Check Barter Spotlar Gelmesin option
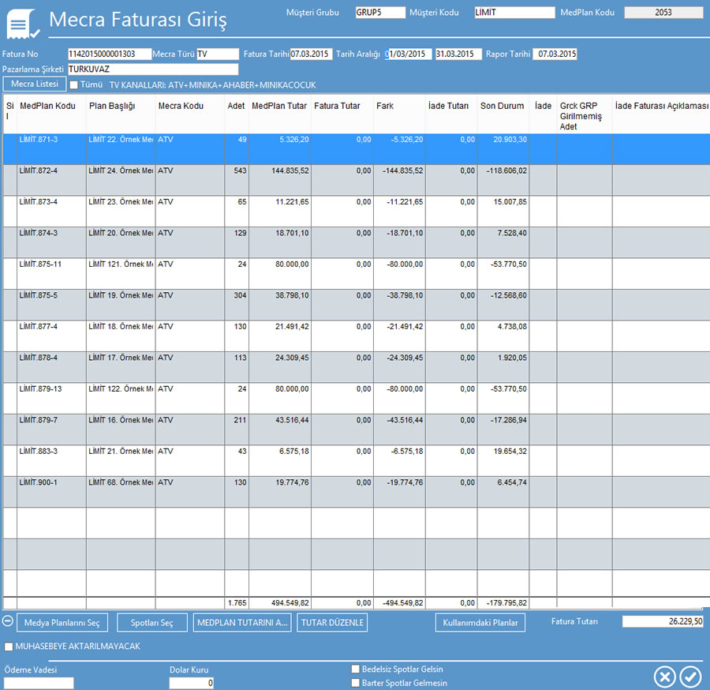This screenshot has width=710, height=690. click(x=355, y=682)
